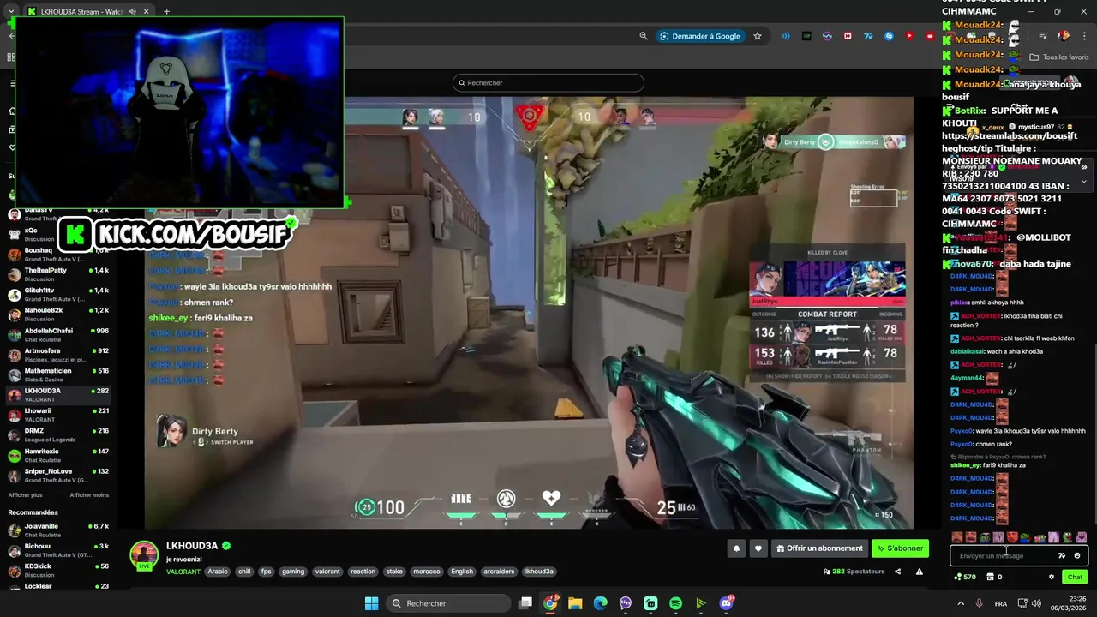
Task: Open Task View on the taskbar
Action: pyautogui.click(x=525, y=603)
